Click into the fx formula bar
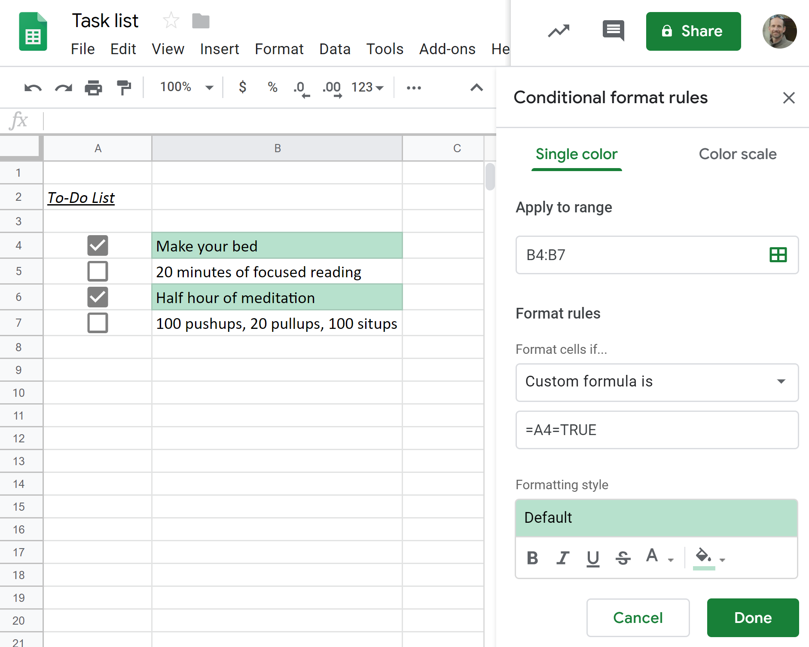The image size is (809, 647). [x=269, y=121]
